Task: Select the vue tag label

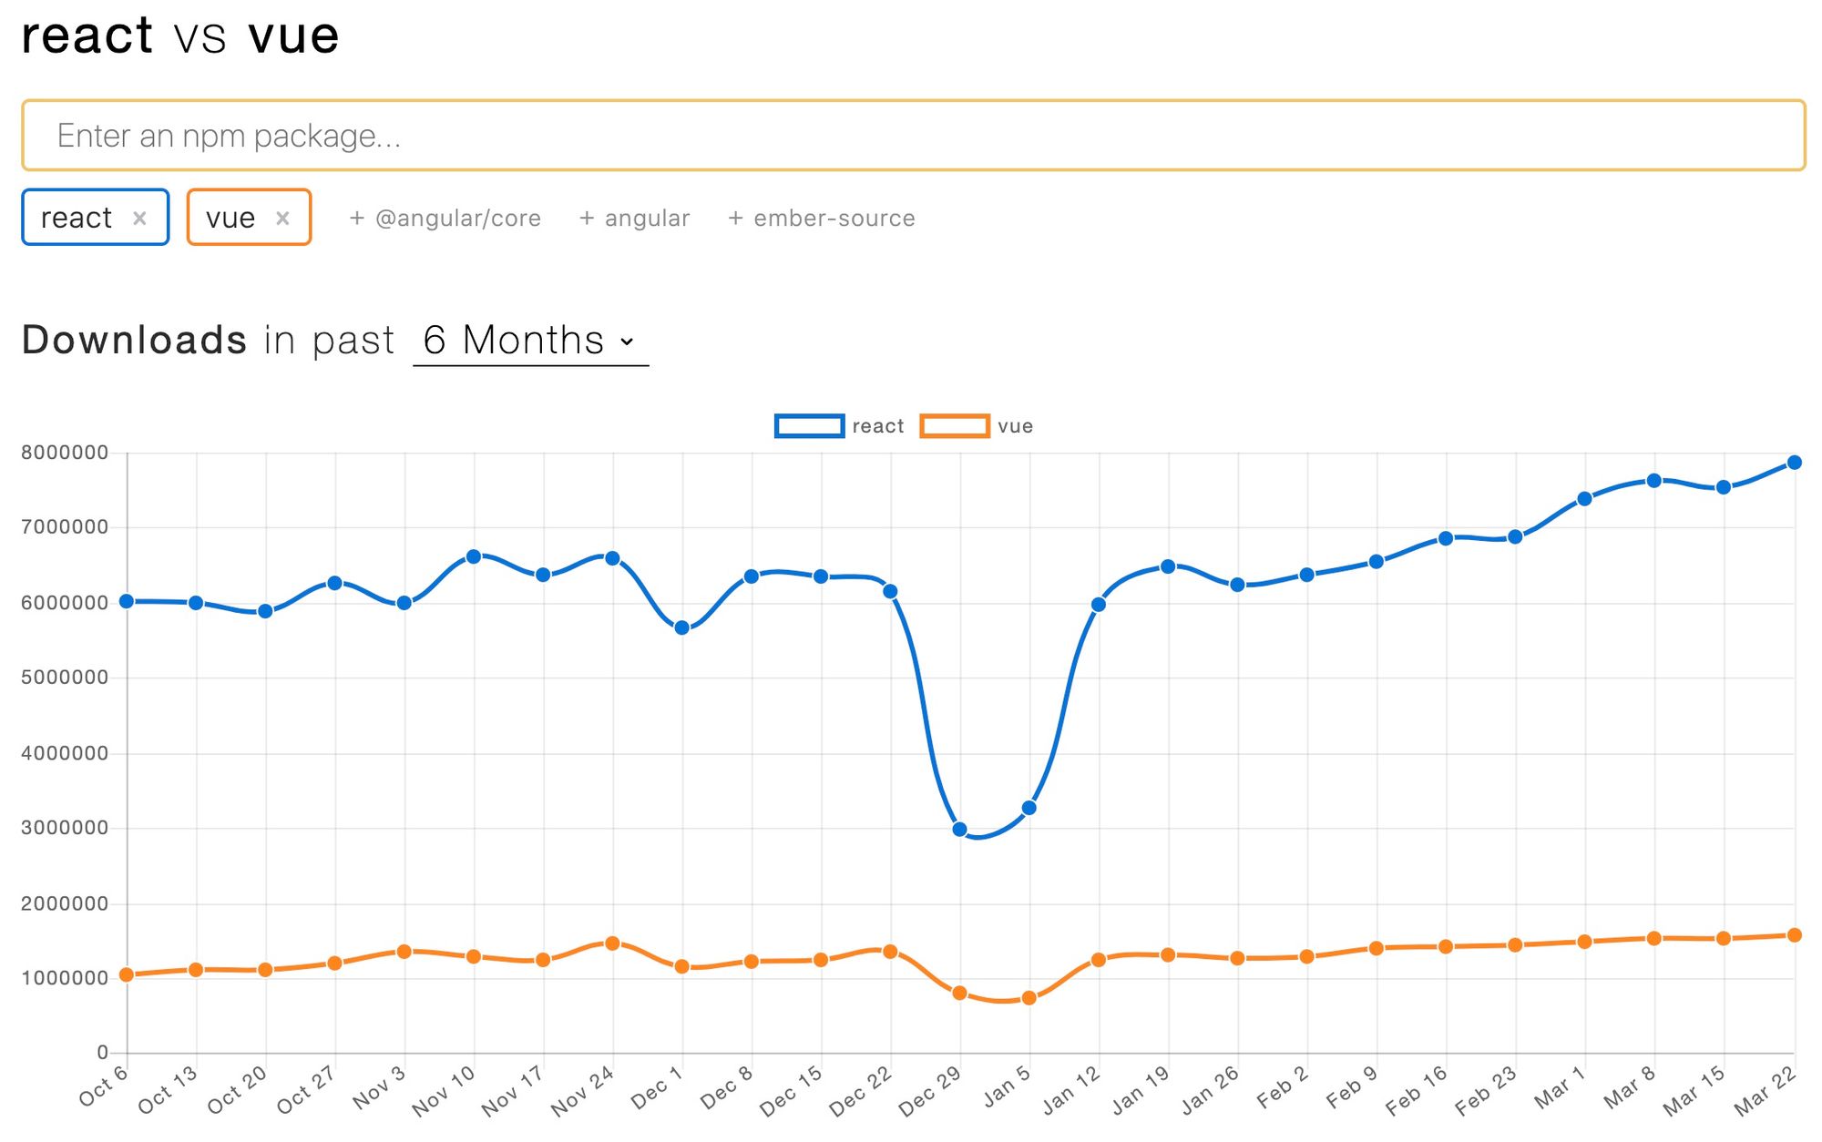Action: coord(230,218)
